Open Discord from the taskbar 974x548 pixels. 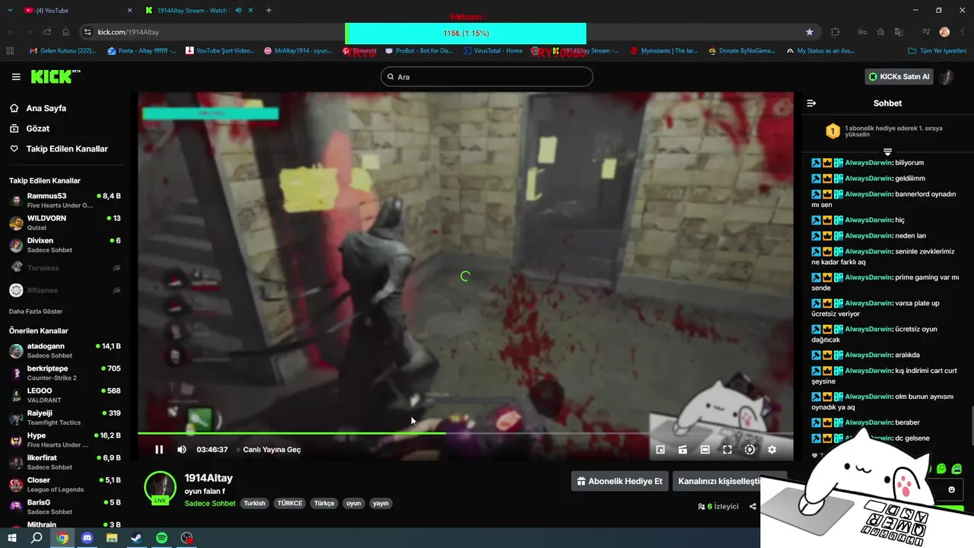(x=87, y=538)
